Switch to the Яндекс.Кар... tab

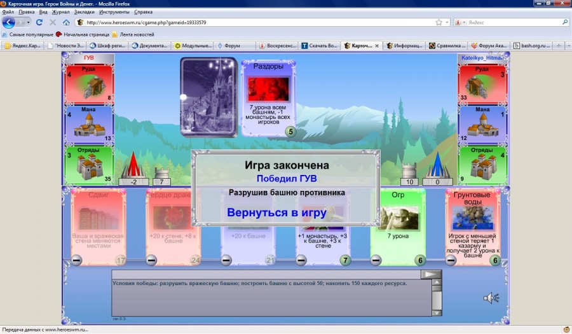(23, 46)
